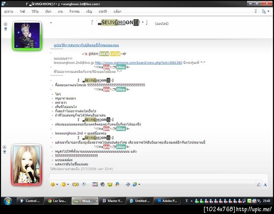This screenshot has width=274, height=214.
Task: Switch to 'Untitled ...' taskbar button
Action: (139, 201)
